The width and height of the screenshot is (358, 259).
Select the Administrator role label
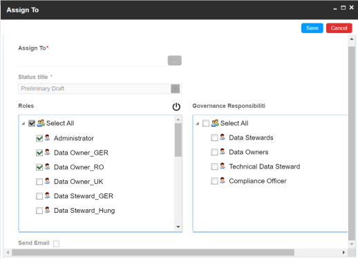coord(74,138)
